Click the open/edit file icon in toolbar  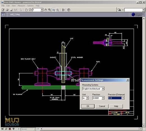point(3,10)
